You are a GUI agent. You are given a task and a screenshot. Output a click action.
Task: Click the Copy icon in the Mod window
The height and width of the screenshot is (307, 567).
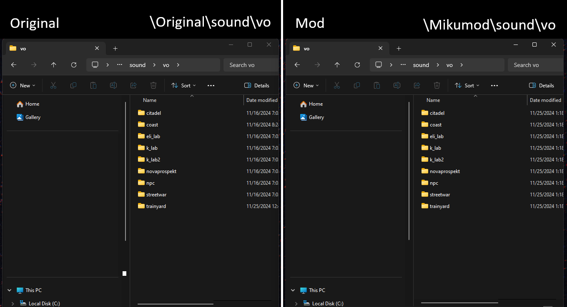coord(357,85)
